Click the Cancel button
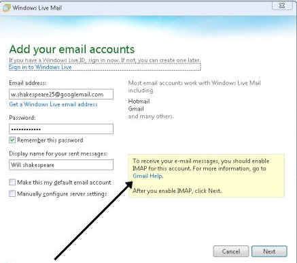Image resolution: width=297 pixels, height=263 pixels. [231, 251]
